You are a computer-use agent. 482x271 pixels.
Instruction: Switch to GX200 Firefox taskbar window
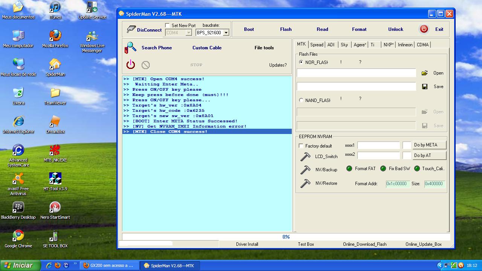click(109, 265)
